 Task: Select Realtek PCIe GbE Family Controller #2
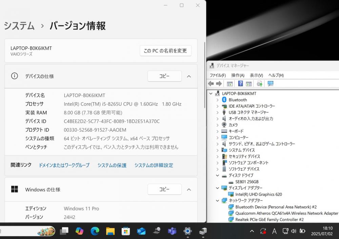click(269, 220)
